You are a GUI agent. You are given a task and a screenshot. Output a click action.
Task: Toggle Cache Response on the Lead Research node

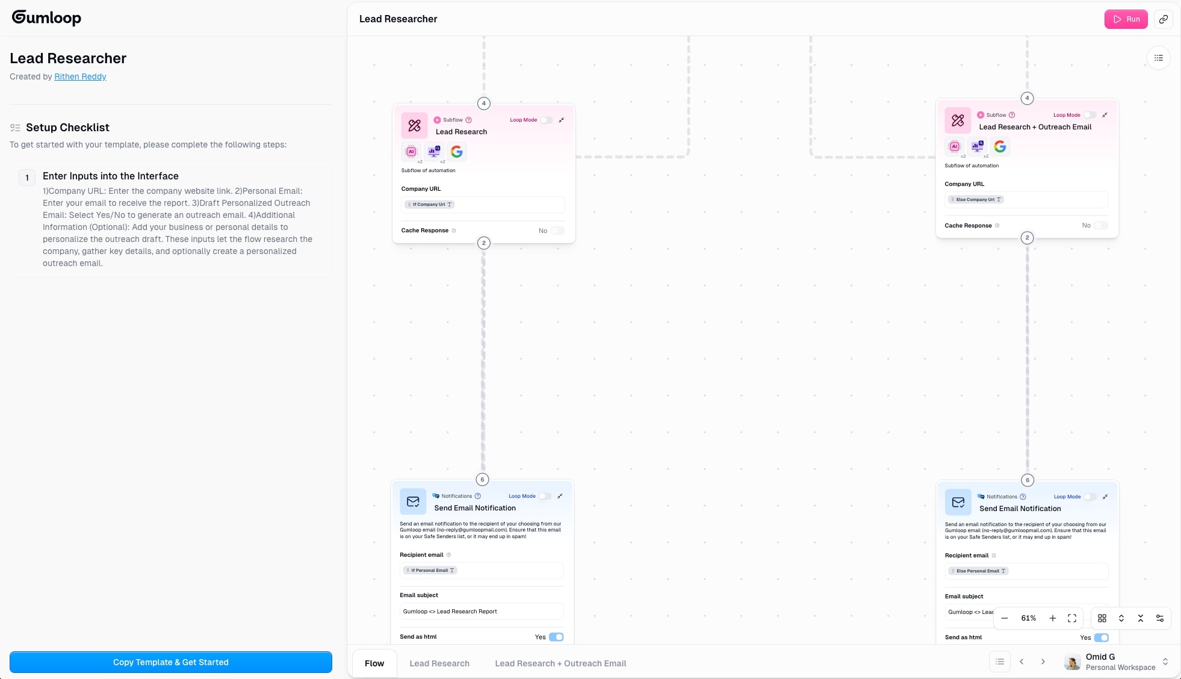(x=557, y=231)
